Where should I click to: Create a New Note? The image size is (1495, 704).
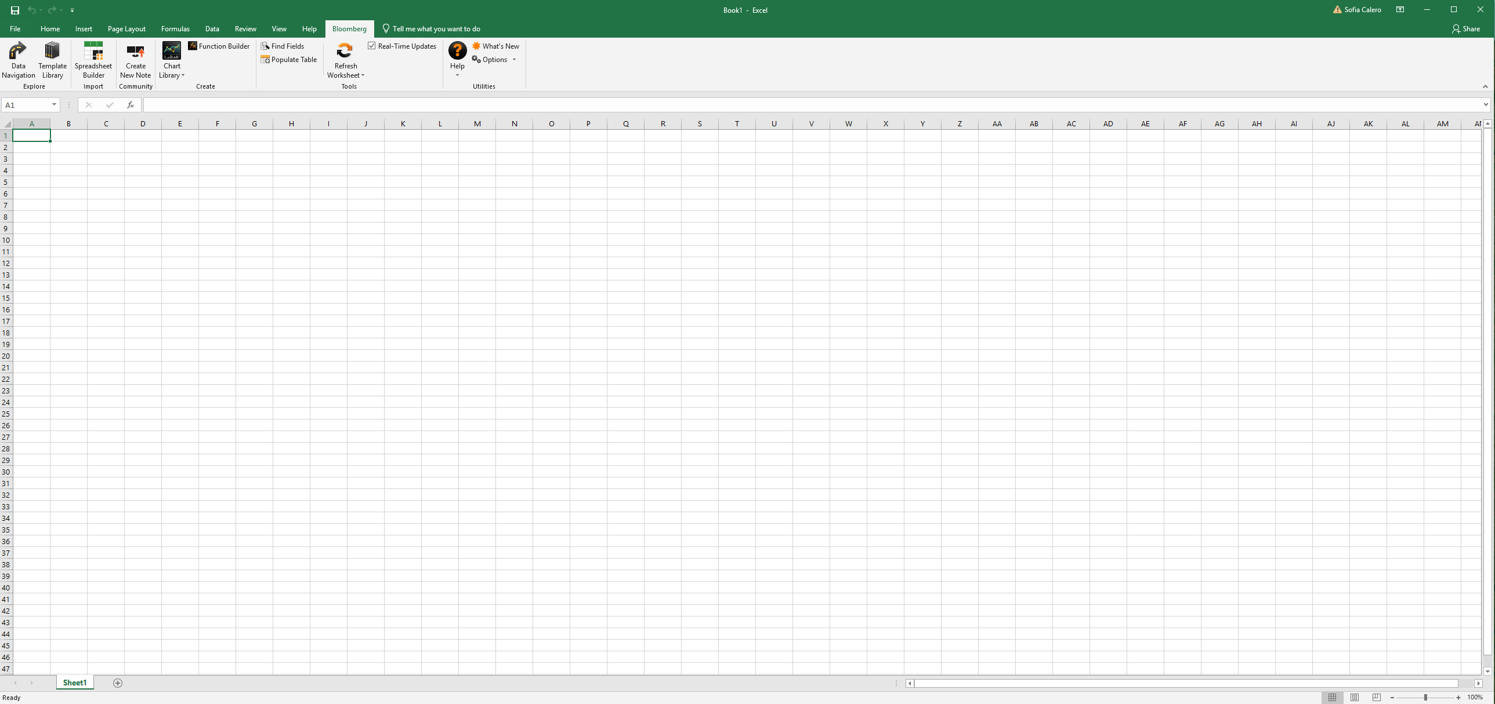(x=135, y=60)
